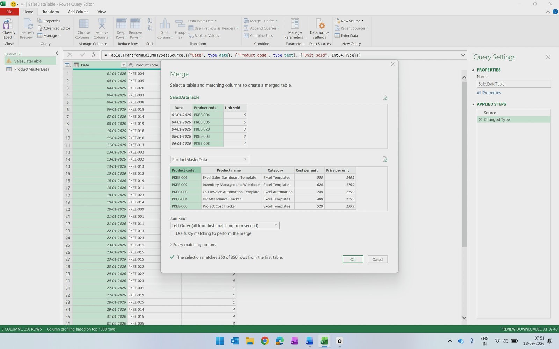Open Outlook from taskbar
Image resolution: width=559 pixels, height=349 pixels.
[235, 341]
